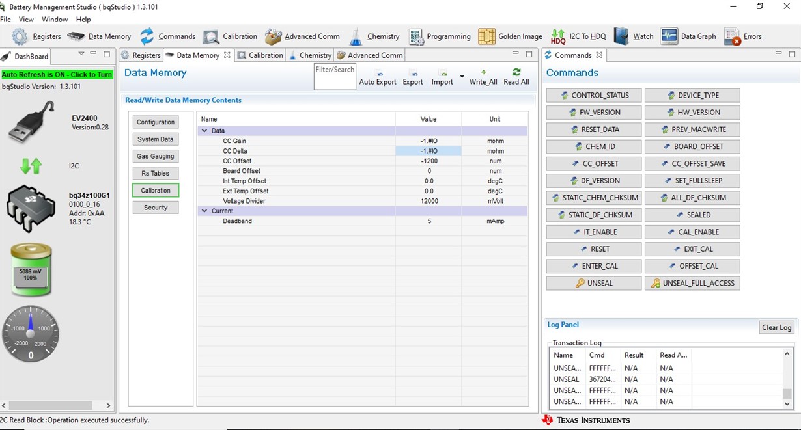The image size is (801, 430).
Task: Click the Import icon in Data Memory
Action: click(x=442, y=77)
